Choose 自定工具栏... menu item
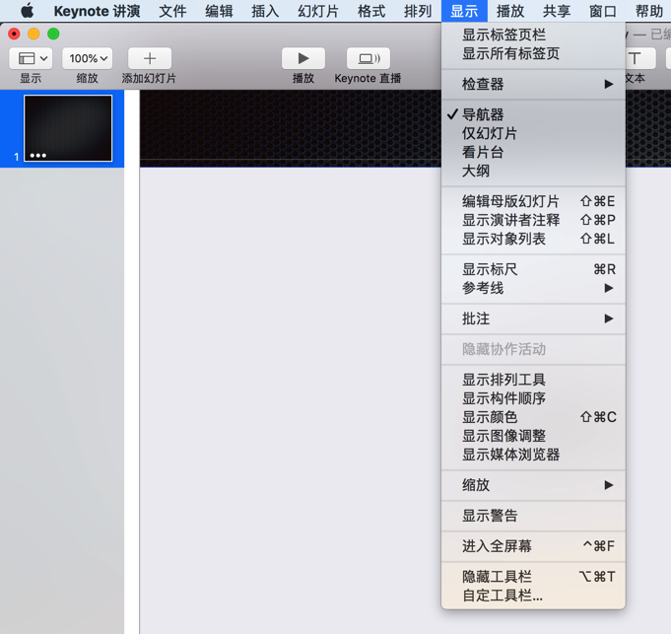Screen dimensions: 671x634 point(533,596)
